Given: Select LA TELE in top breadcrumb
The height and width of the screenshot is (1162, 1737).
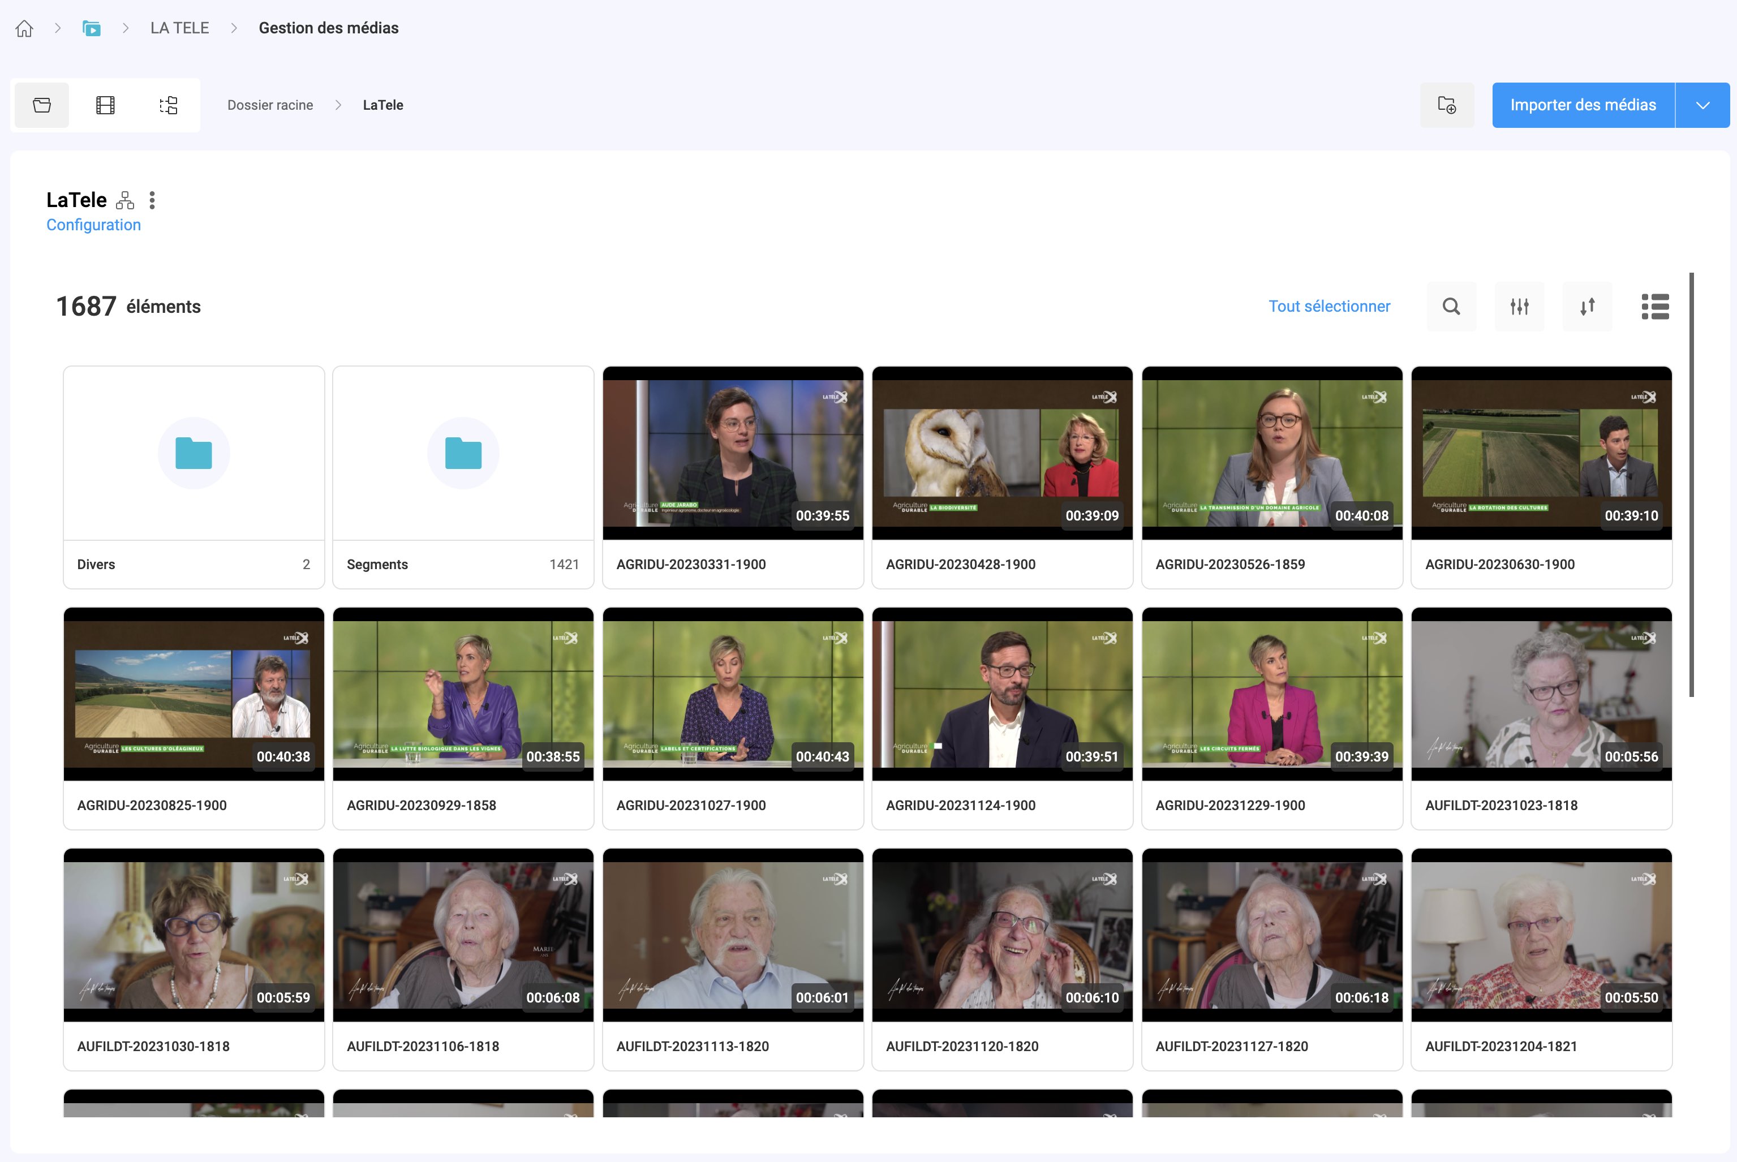Looking at the screenshot, I should 179,28.
